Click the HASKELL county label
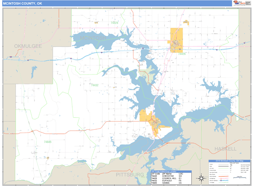The width and height of the screenshot is (253, 186). coord(226,149)
